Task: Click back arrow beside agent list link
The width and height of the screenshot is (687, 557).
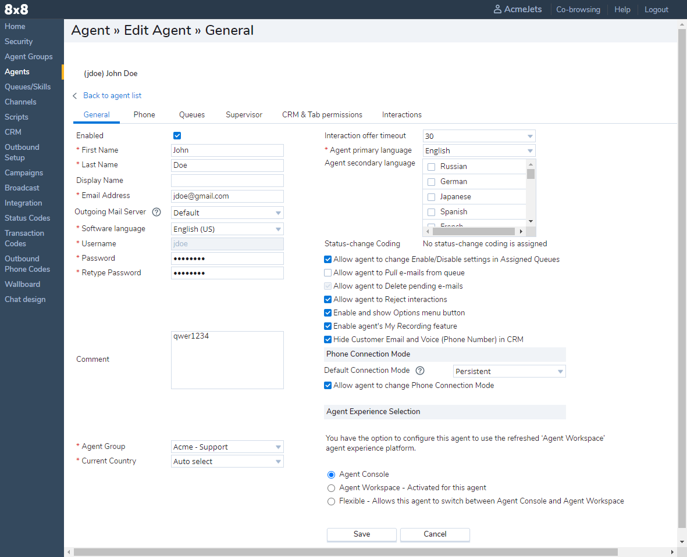Action: tap(75, 95)
